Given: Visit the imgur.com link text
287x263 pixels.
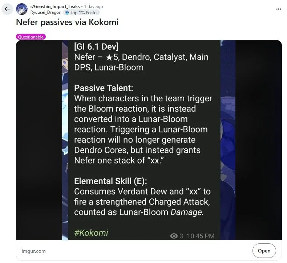Looking at the screenshot, I should (x=34, y=251).
